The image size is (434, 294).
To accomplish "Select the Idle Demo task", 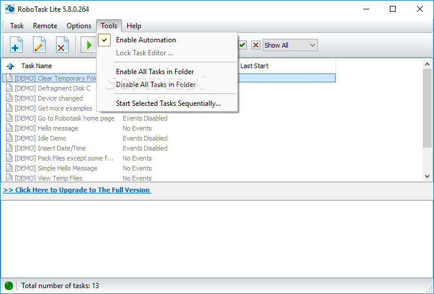I will point(41,138).
